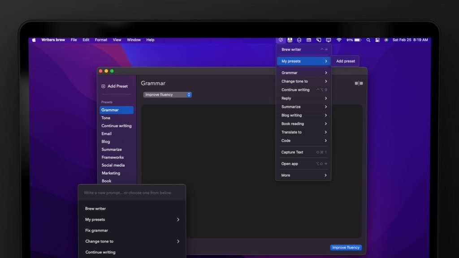Screen dimensions: 459x258
Task: Click the Wi-Fi status icon
Action: (x=339, y=40)
